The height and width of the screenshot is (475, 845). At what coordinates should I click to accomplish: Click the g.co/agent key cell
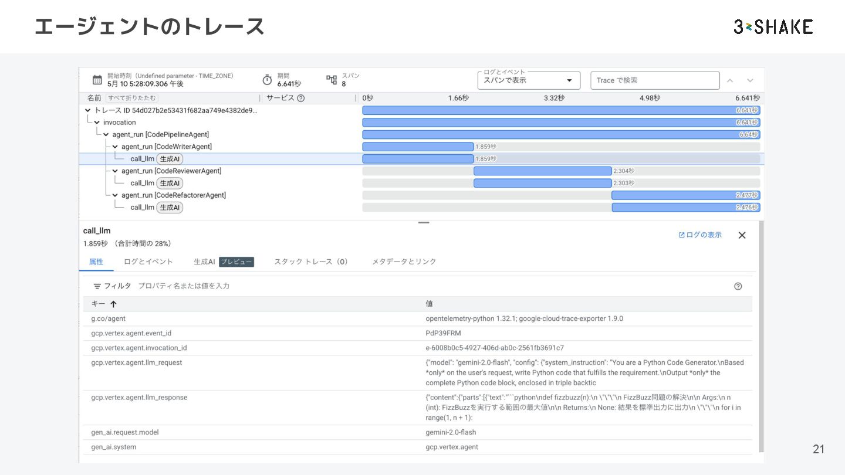pos(109,318)
